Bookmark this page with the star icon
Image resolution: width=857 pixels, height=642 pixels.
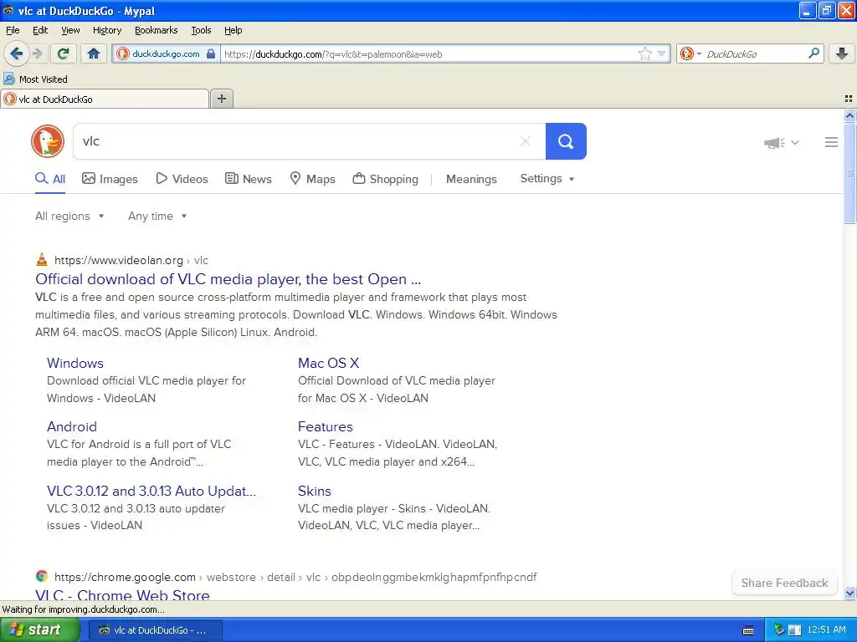click(x=645, y=53)
